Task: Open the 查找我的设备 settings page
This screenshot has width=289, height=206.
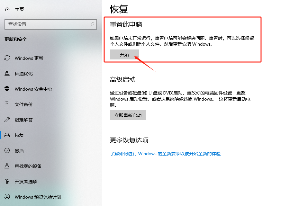Action: pyautogui.click(x=28, y=166)
